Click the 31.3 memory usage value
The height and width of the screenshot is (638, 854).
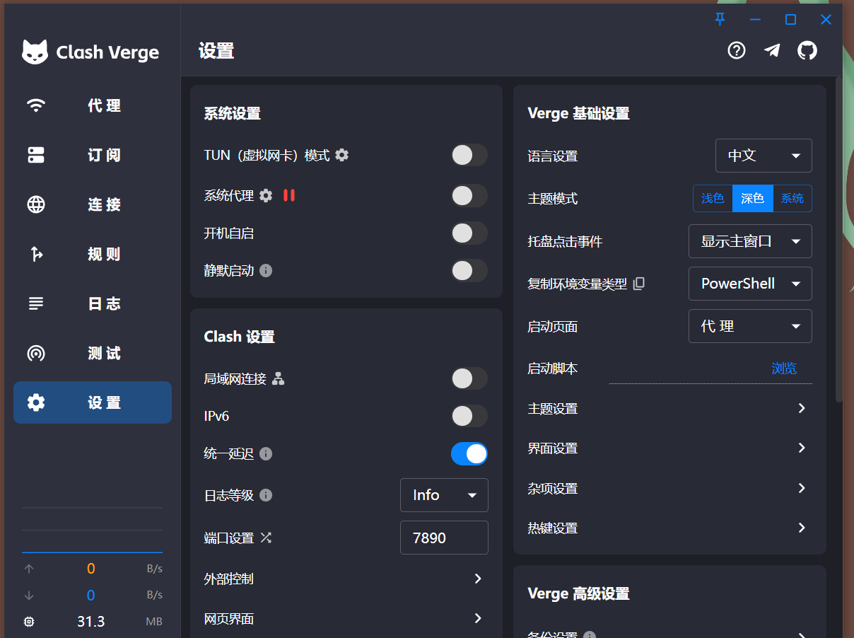pos(91,622)
